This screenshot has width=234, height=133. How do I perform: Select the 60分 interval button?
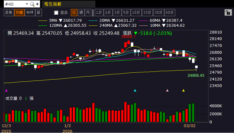click(170, 12)
